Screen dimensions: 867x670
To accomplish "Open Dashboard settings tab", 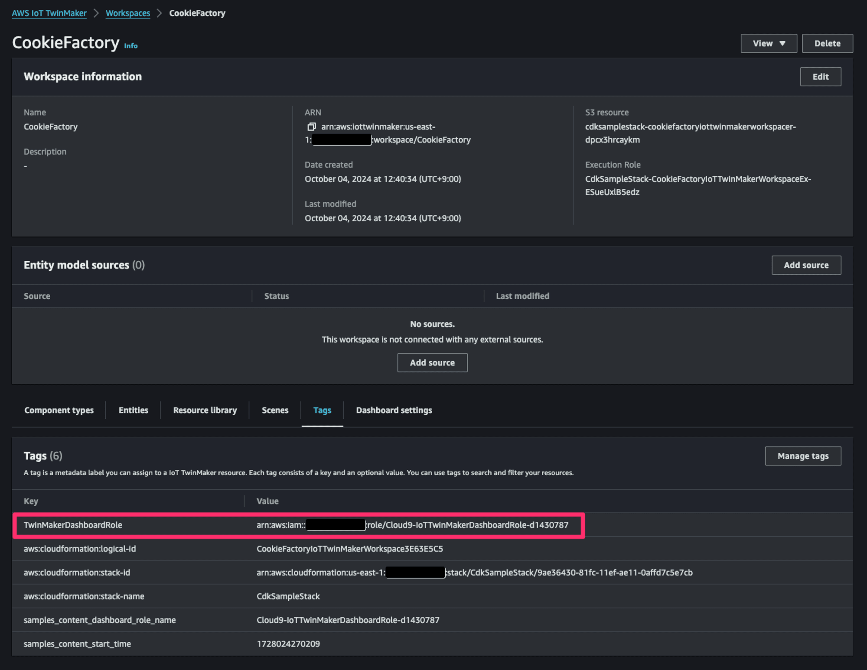I will [x=394, y=410].
